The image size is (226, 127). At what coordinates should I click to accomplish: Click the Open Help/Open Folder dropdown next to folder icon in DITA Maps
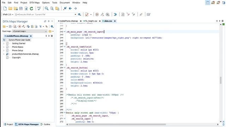coord(7,26)
